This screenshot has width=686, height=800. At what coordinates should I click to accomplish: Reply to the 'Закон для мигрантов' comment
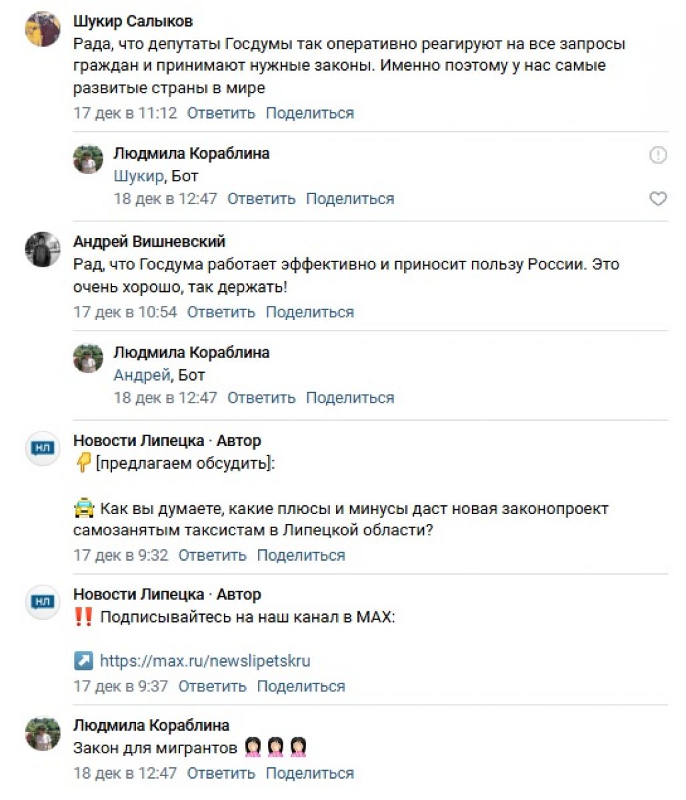(x=221, y=773)
